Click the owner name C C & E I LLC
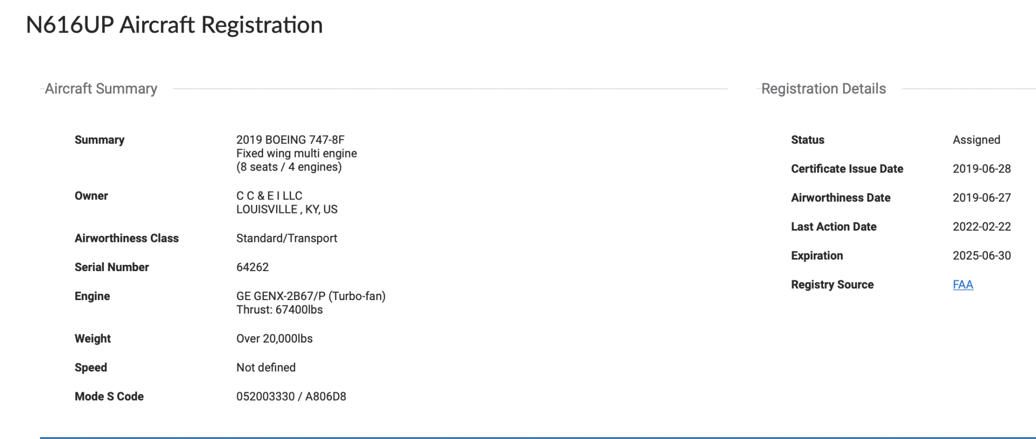 pyautogui.click(x=269, y=196)
